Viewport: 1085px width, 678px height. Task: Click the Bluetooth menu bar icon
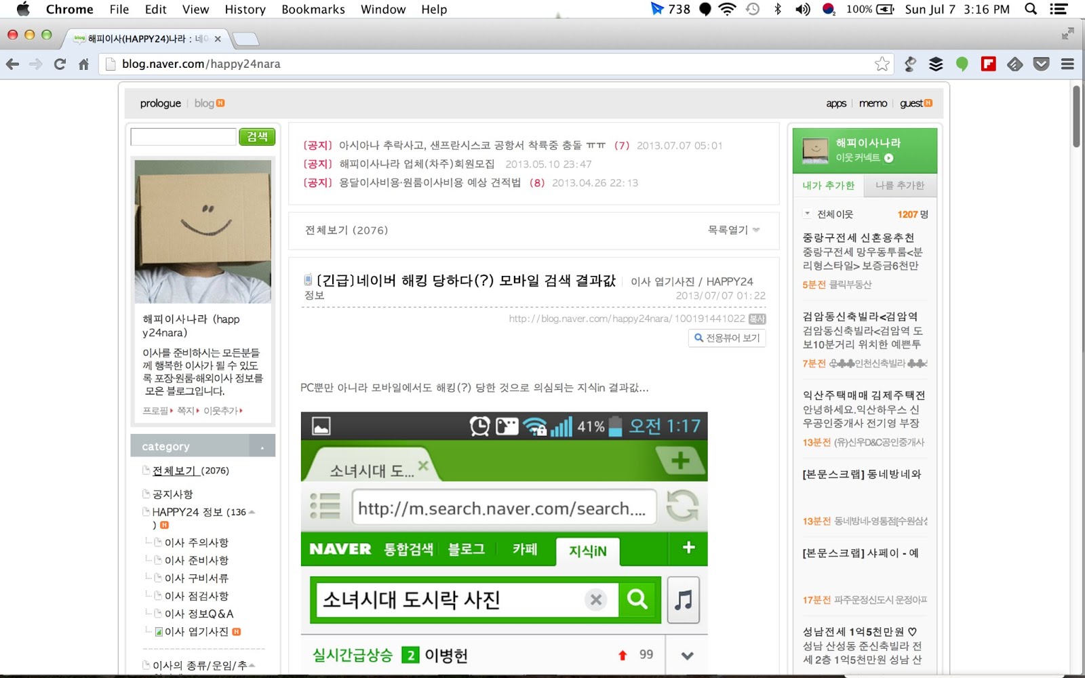778,9
